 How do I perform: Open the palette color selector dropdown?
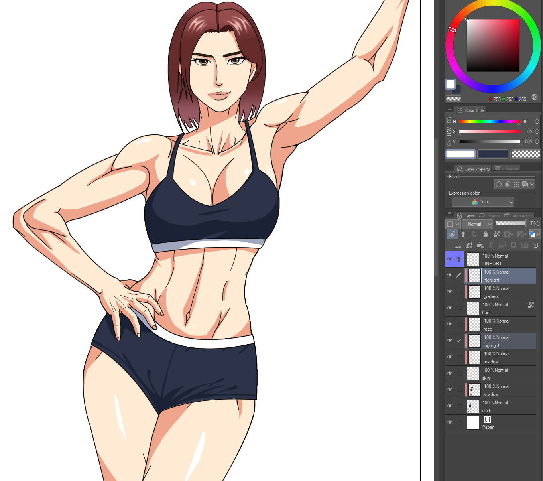(535, 234)
